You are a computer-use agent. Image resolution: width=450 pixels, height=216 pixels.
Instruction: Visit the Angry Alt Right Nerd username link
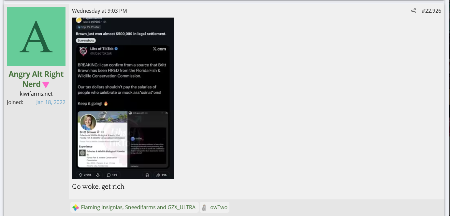point(36,79)
